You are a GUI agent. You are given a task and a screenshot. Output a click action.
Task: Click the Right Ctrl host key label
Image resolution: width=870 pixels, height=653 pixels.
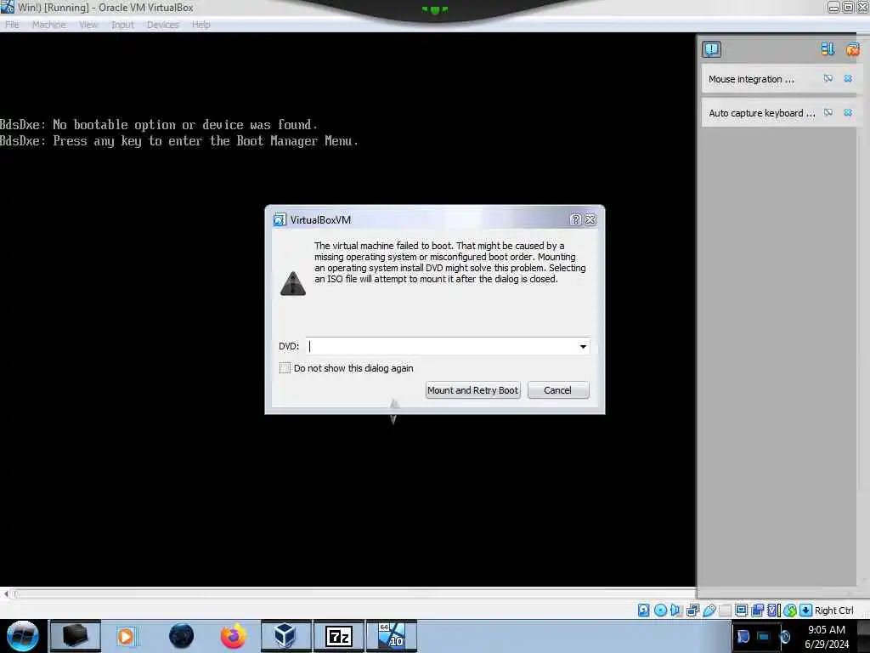(x=834, y=610)
